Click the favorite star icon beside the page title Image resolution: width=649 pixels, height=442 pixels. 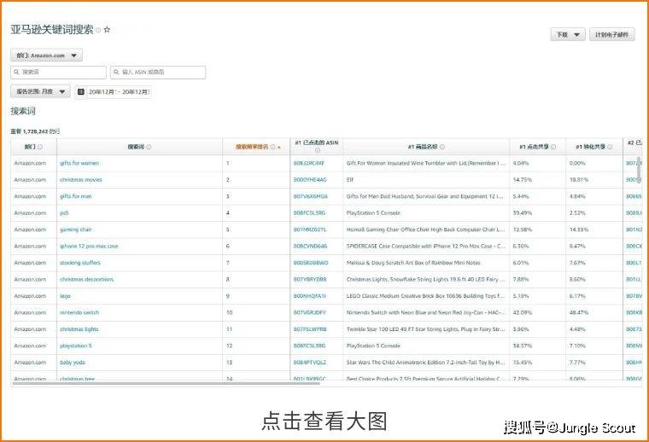[x=107, y=30]
